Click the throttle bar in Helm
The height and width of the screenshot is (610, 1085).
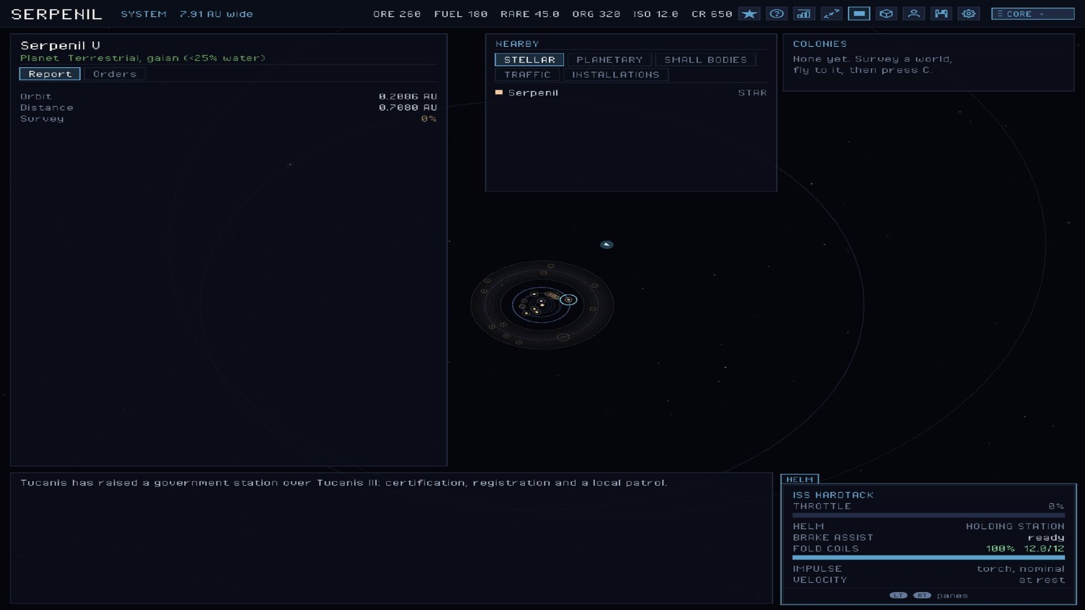[x=928, y=515]
